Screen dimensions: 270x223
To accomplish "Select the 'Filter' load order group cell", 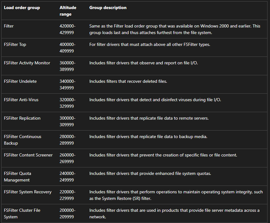I will [x=9, y=26].
